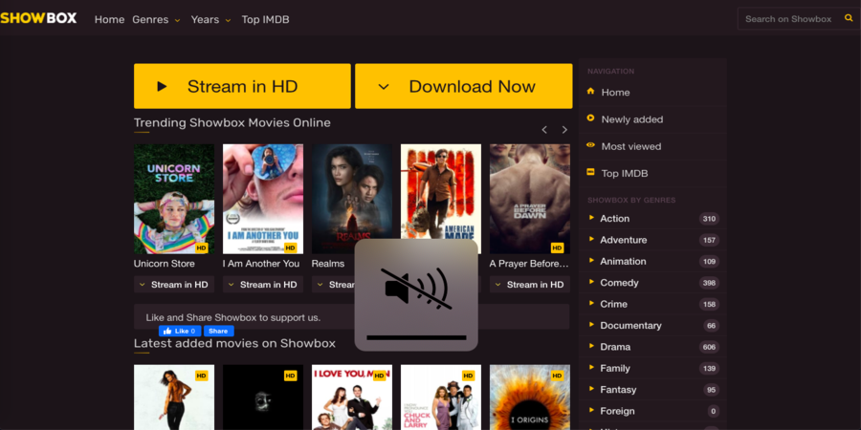Click the large Stream in HD button
The image size is (861, 430).
point(242,86)
